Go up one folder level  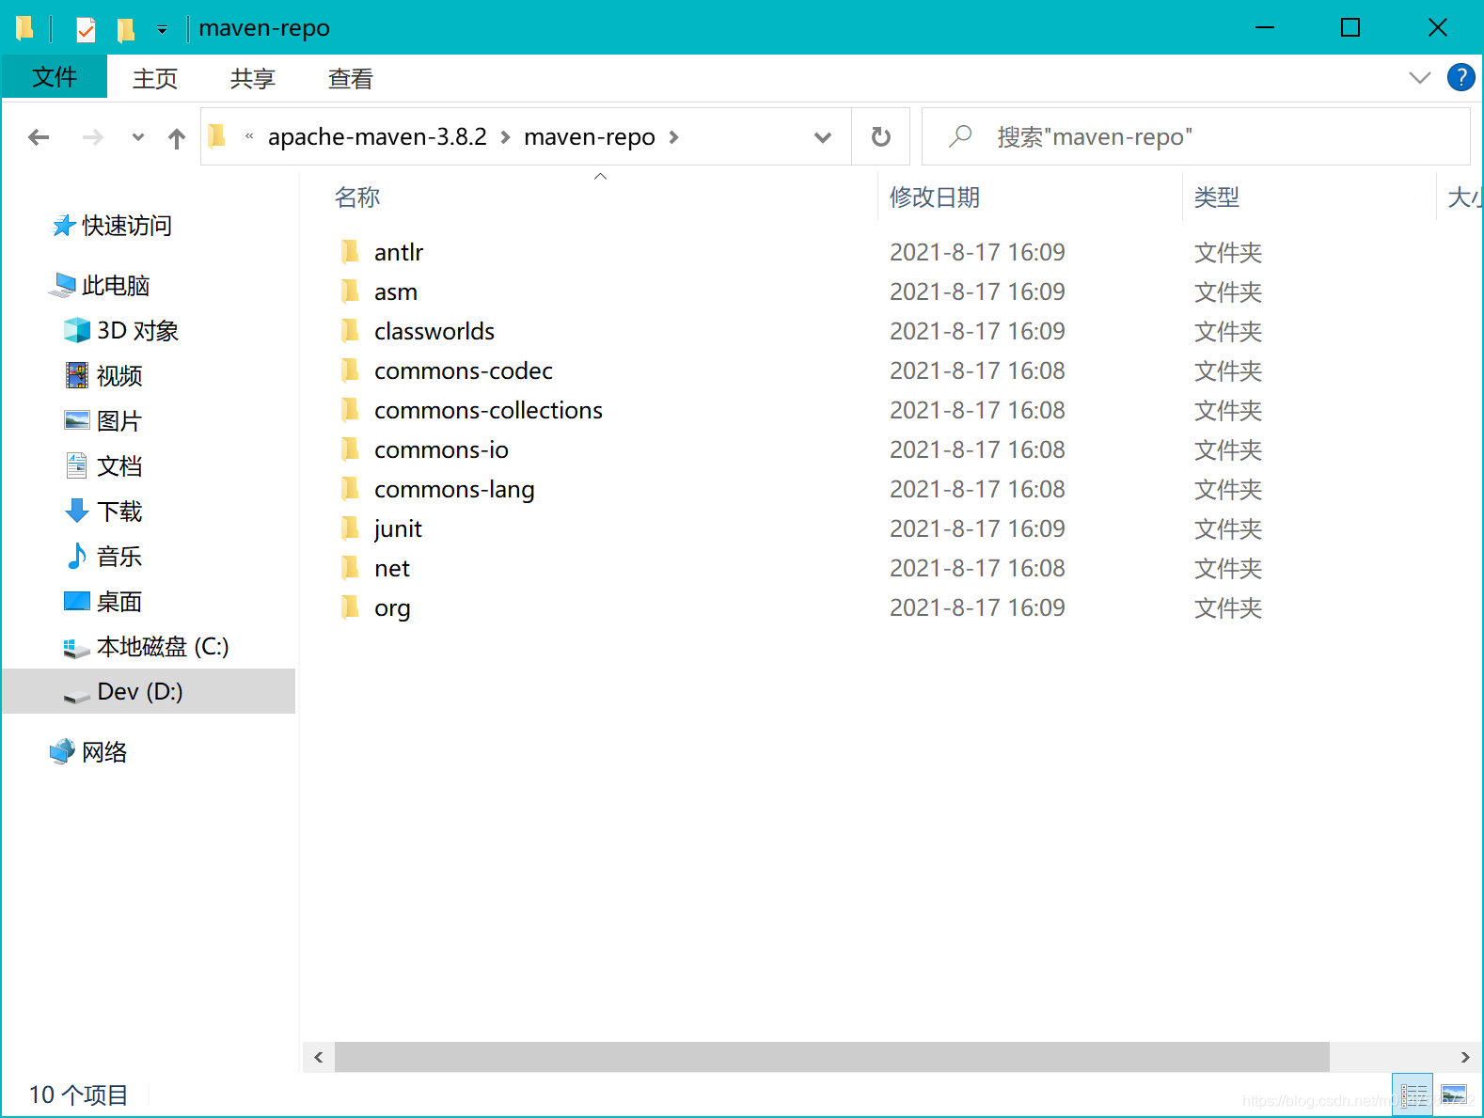point(177,138)
